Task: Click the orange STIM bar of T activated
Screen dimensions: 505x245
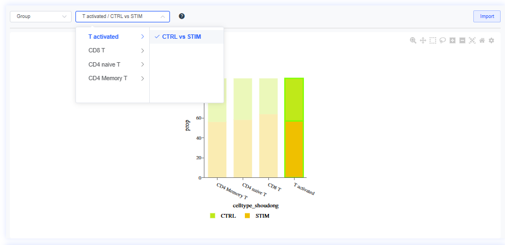Action: (x=294, y=150)
